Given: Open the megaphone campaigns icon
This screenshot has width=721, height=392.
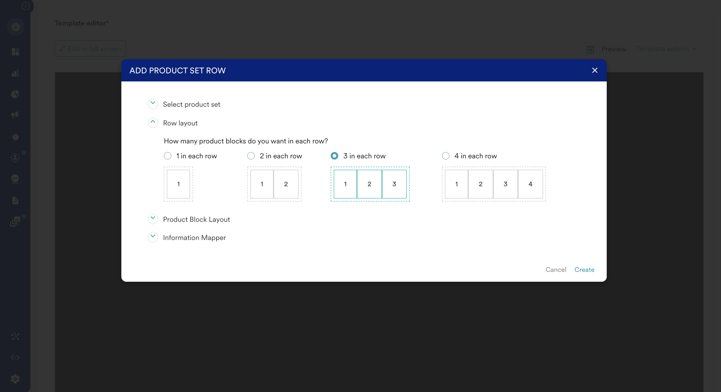Looking at the screenshot, I should tap(15, 115).
